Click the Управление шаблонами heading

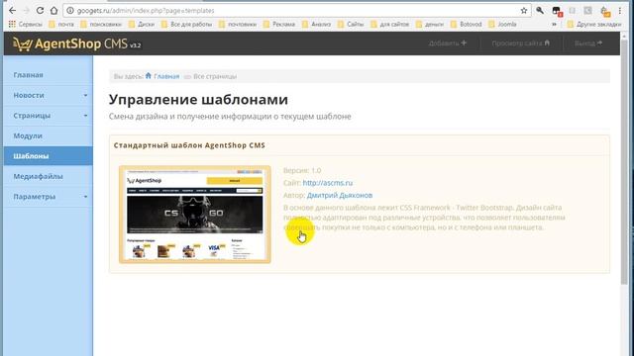tap(198, 99)
